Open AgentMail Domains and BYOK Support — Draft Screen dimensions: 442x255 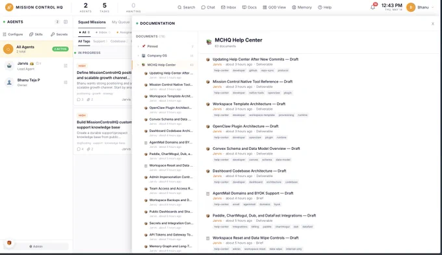pyautogui.click(x=253, y=193)
